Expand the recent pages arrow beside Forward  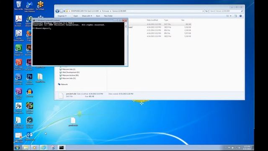pos(64,11)
